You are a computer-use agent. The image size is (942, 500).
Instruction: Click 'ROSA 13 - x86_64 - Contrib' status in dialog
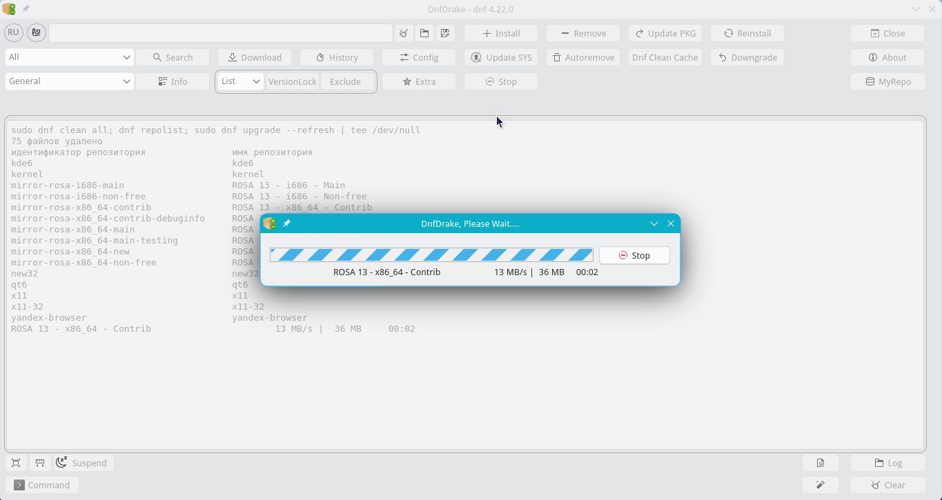pos(386,272)
